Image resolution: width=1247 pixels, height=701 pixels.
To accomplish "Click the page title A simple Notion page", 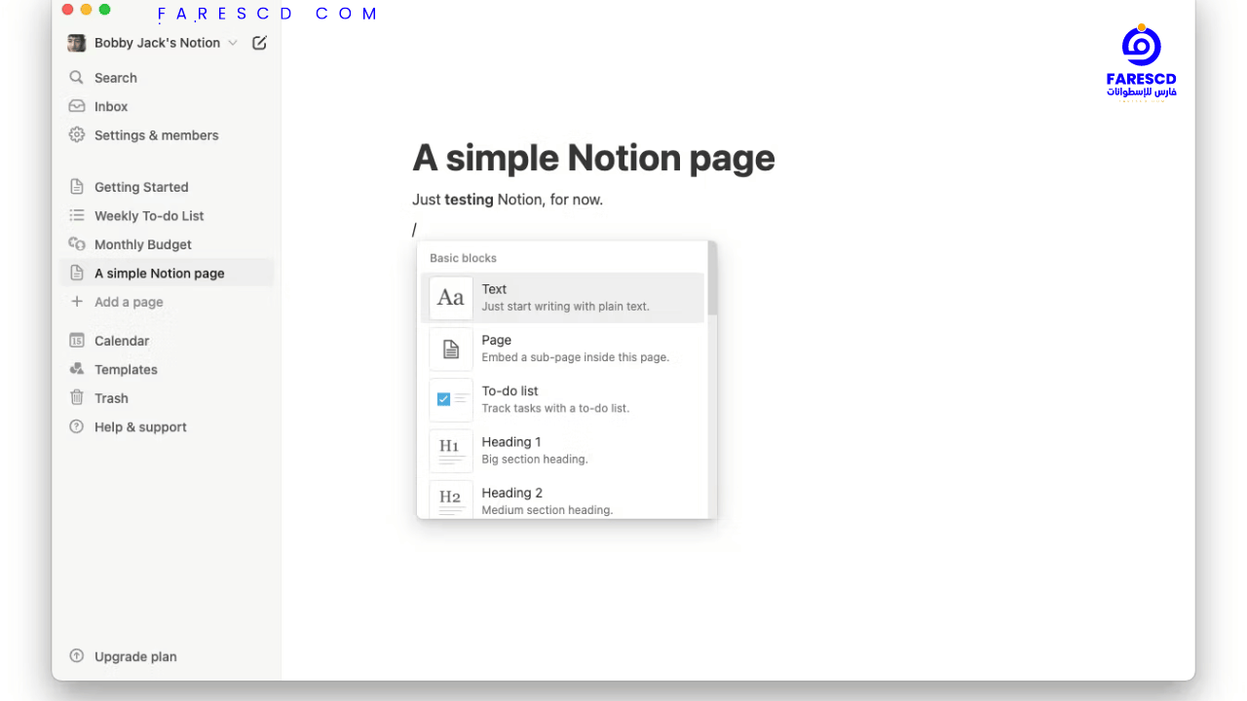I will pos(593,158).
